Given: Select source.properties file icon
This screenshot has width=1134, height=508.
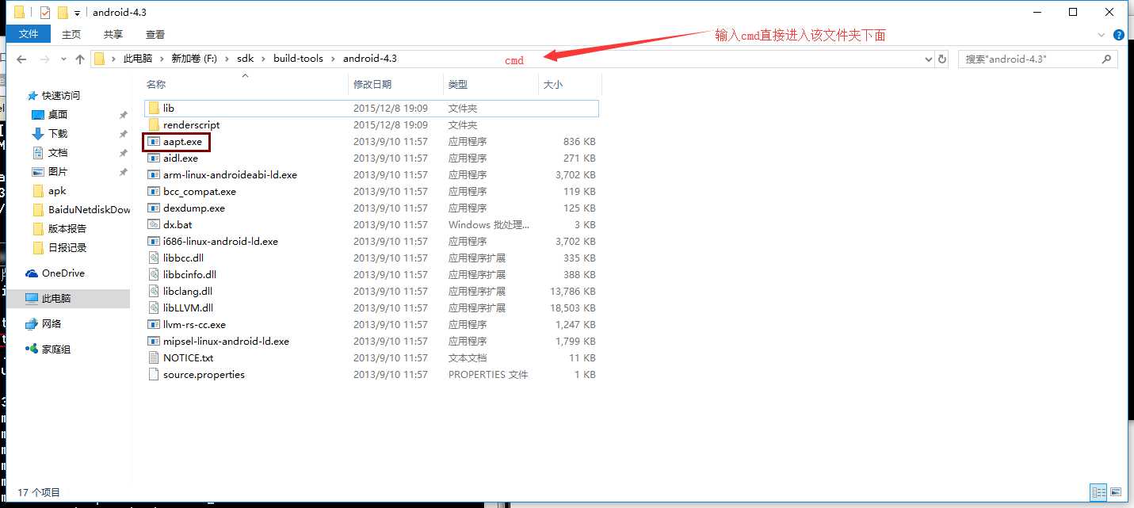Looking at the screenshot, I should pos(154,374).
